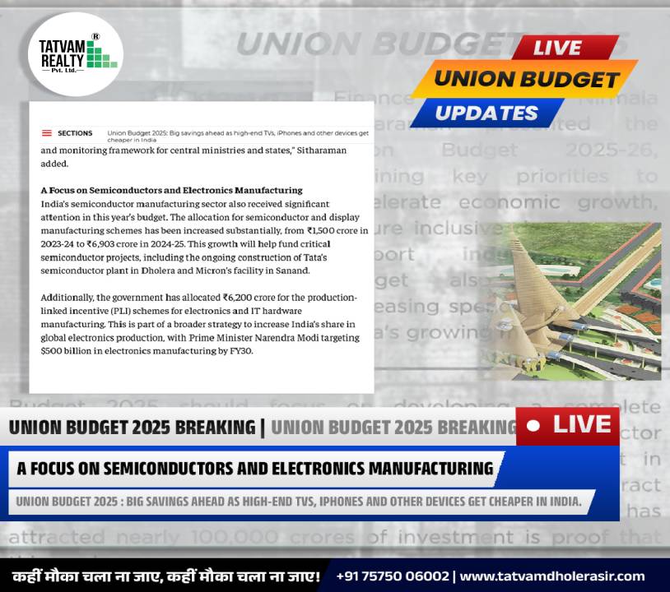670x592 pixels.
Task: Click the white UNION BUDGET 2025 BREAKING ticker text
Action: tap(132, 427)
